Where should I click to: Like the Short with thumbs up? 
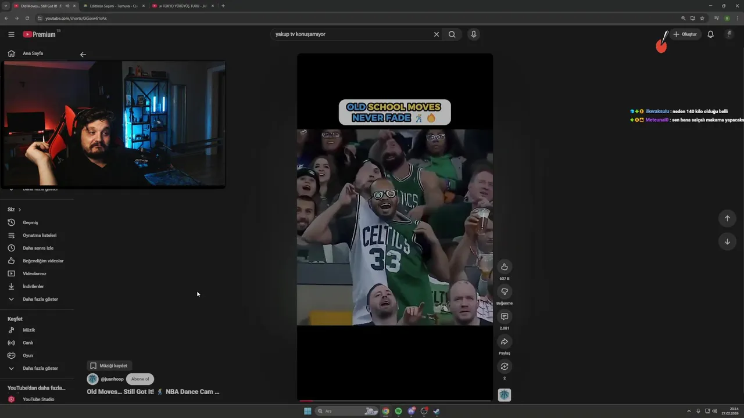505,267
